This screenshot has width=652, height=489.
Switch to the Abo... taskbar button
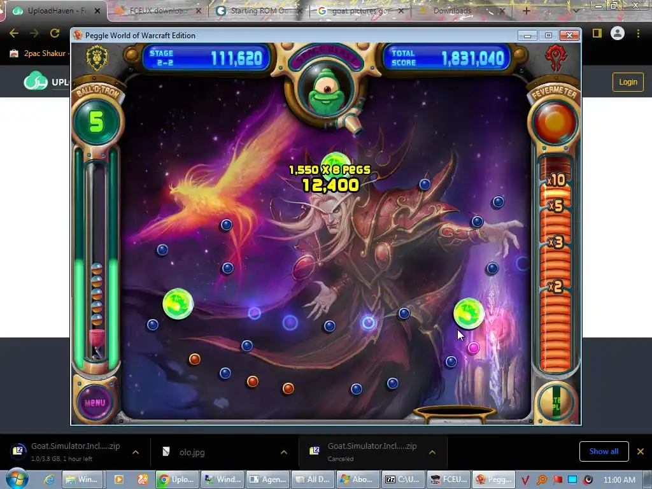[x=358, y=479]
